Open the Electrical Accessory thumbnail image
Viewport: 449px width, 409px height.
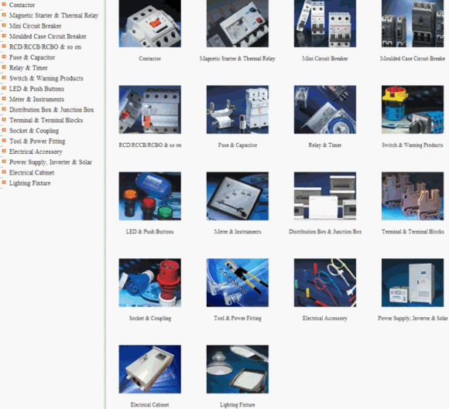pos(325,283)
